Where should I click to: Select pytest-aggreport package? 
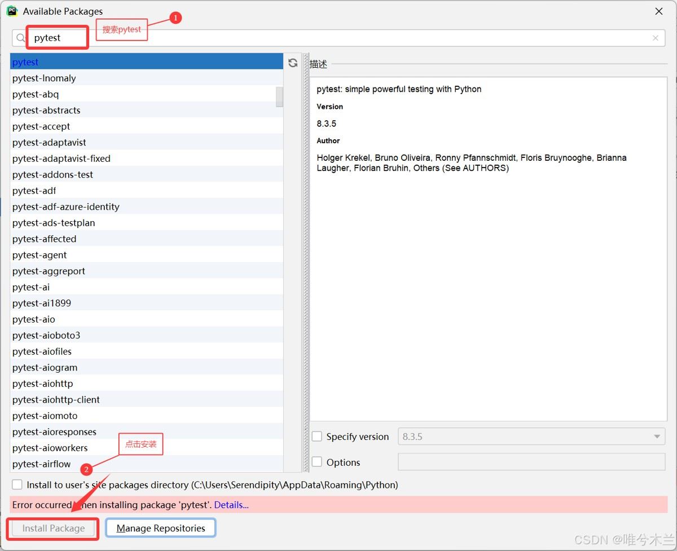[x=147, y=271]
